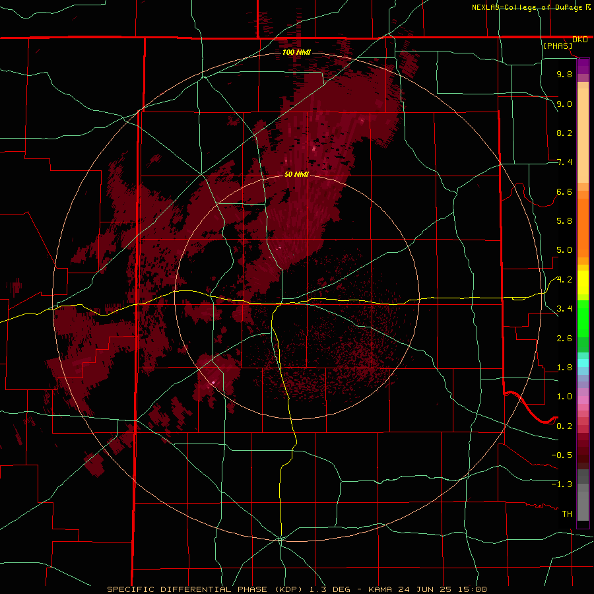Viewport: 594px width, 594px height.
Task: Select the 9.0 legend value
Action: click(x=564, y=104)
